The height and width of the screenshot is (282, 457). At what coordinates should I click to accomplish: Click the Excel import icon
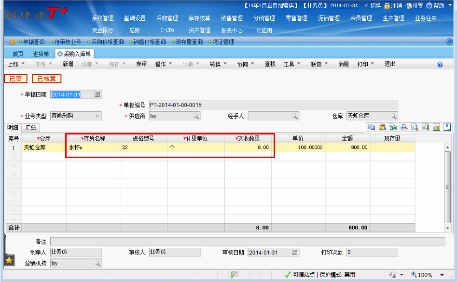click(393, 127)
